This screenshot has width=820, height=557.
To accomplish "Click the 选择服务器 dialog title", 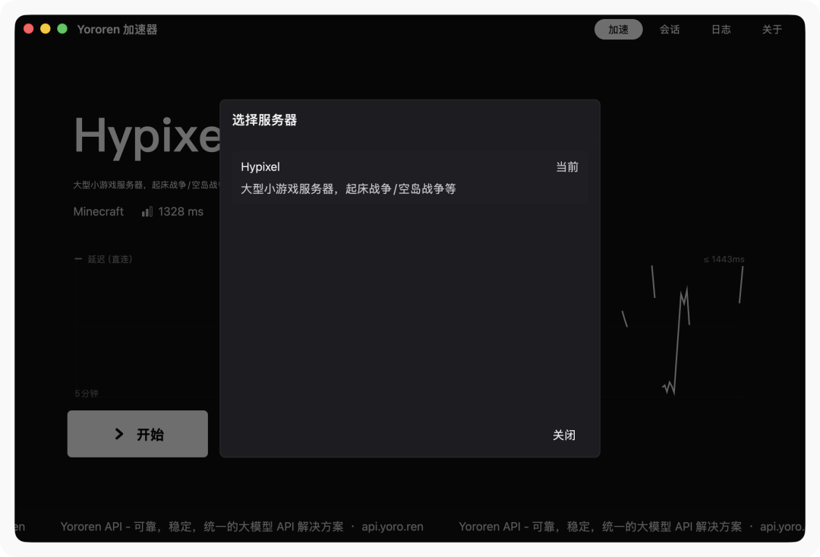I will tap(265, 120).
